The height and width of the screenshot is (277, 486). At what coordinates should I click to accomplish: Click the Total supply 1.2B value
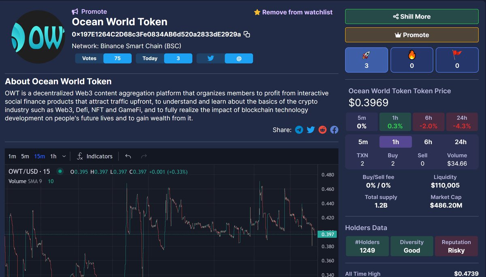pos(381,205)
